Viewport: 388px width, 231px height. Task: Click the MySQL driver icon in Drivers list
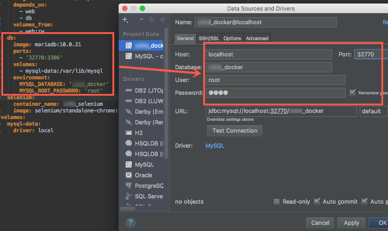(x=129, y=164)
